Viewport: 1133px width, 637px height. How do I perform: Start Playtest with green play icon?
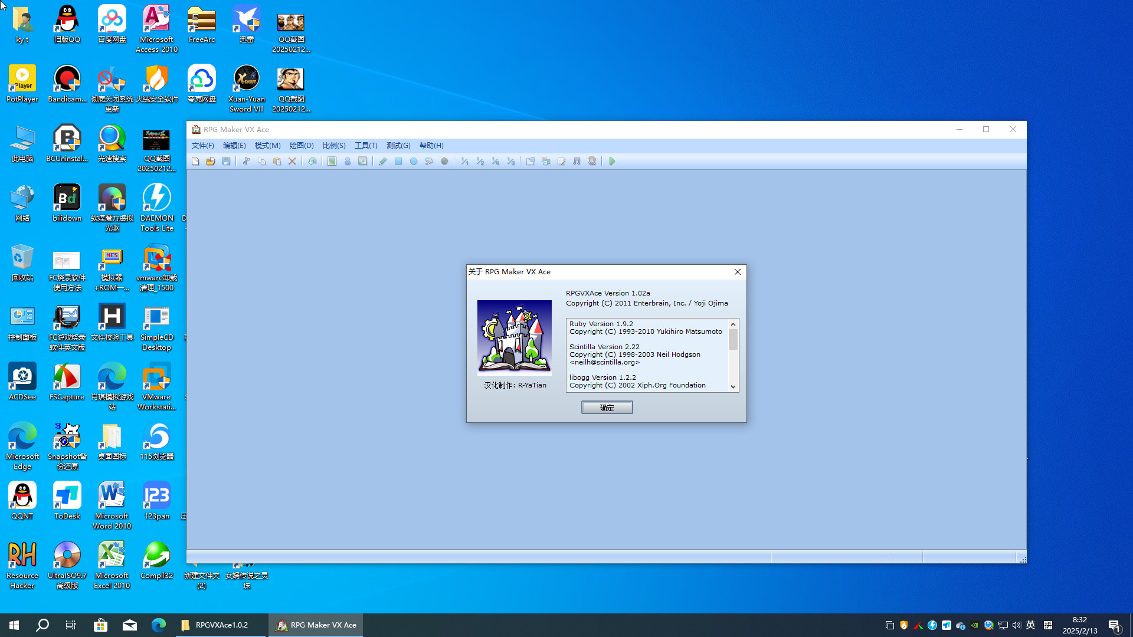tap(612, 161)
